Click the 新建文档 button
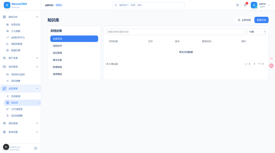Image resolution: width=275 pixels, height=153 pixels. pyautogui.click(x=261, y=20)
